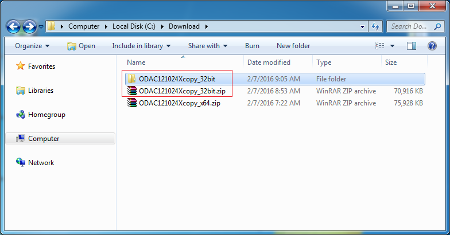Select the ODAC121024Xcopy_32bit folder
This screenshot has width=450, height=235.
[177, 79]
